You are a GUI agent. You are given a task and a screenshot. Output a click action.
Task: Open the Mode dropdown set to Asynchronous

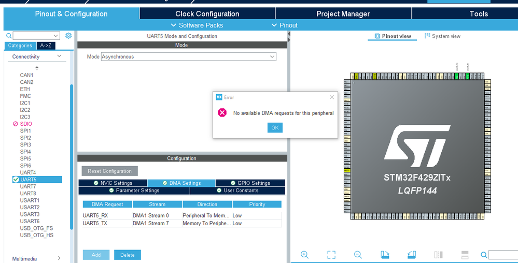(189, 57)
